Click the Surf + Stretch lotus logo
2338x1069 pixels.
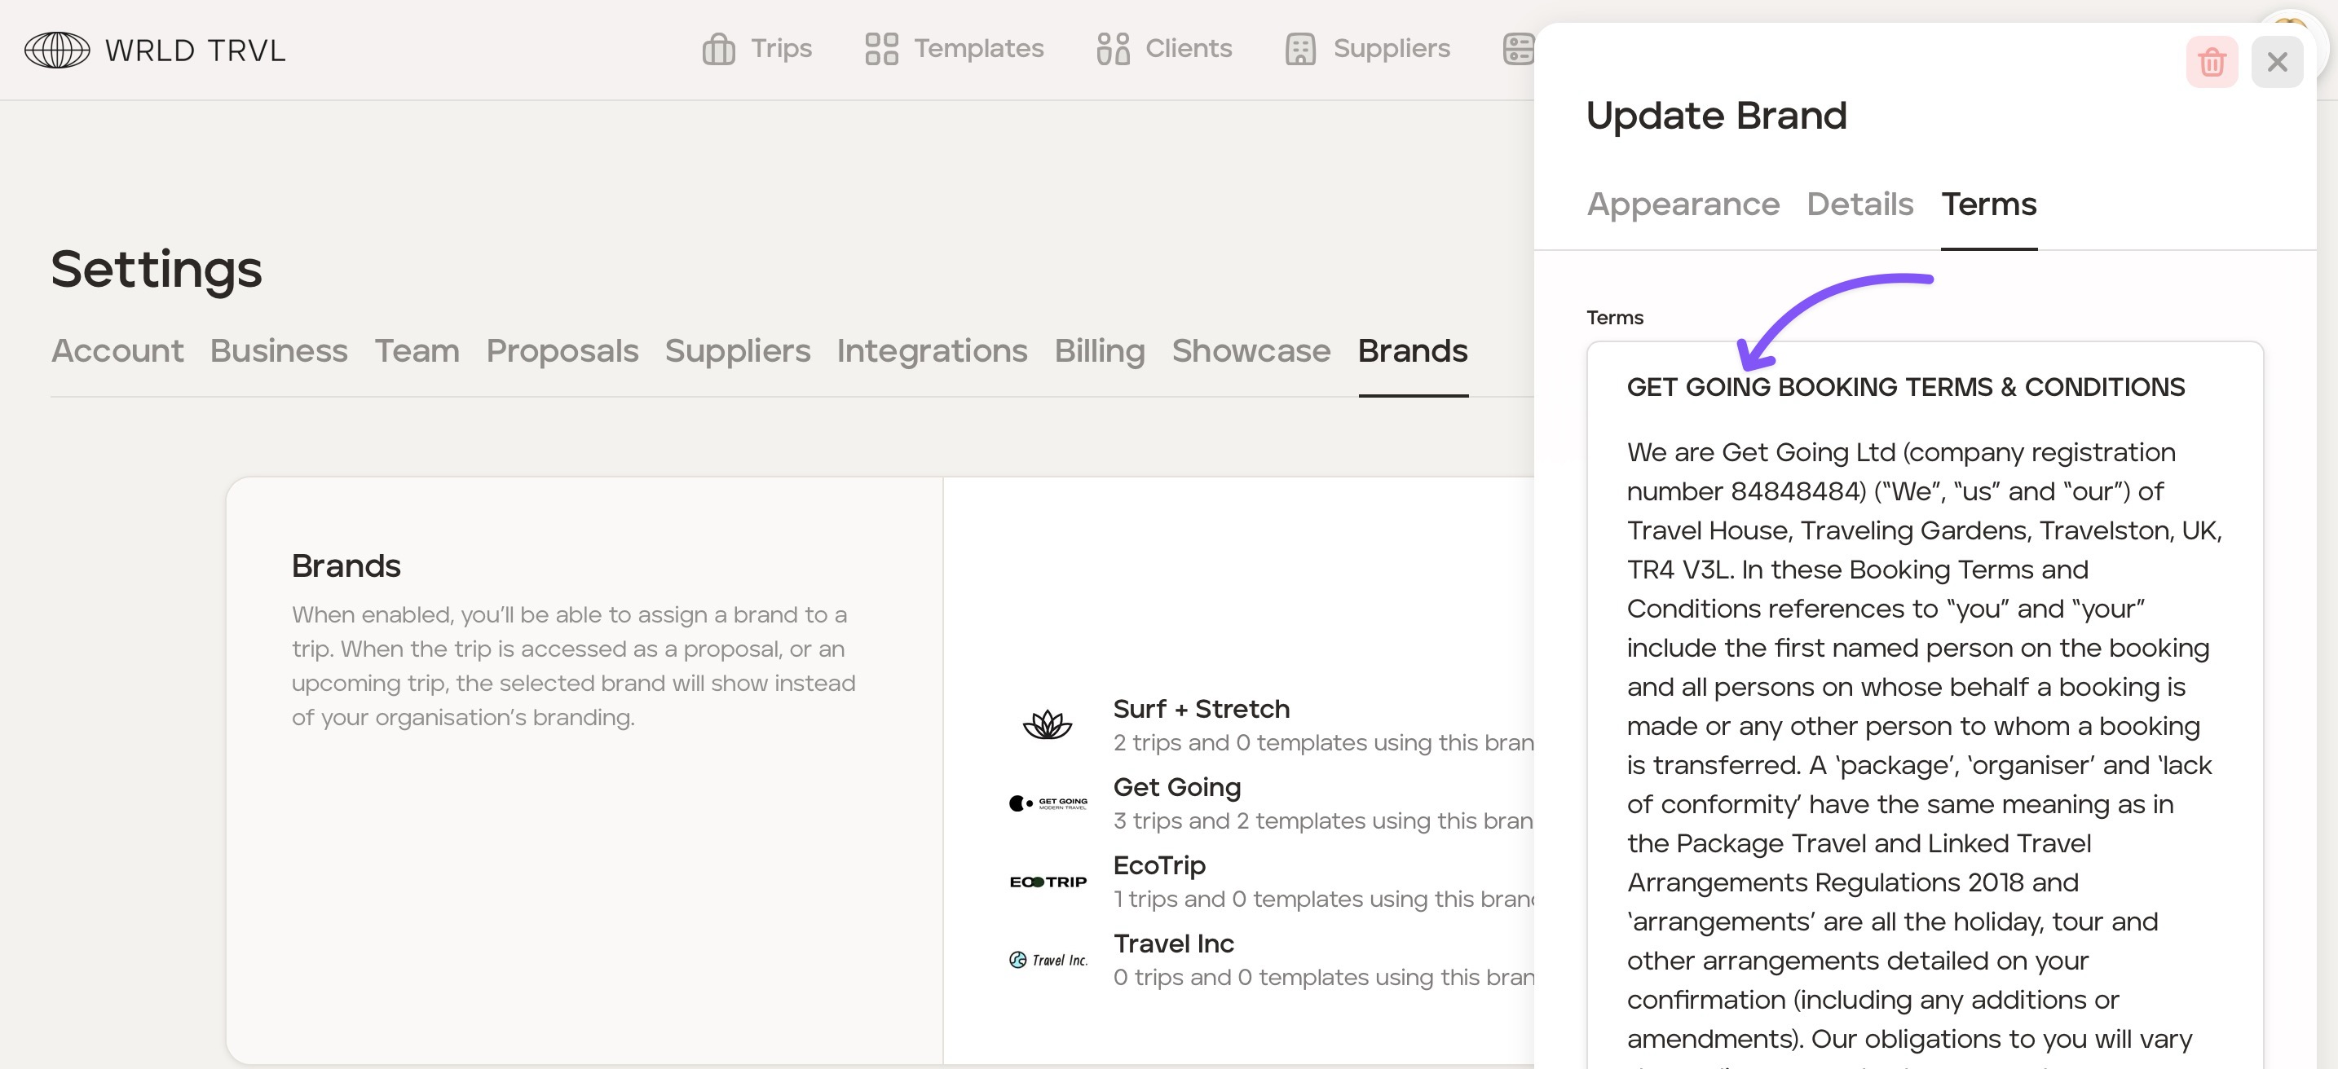coord(1048,724)
